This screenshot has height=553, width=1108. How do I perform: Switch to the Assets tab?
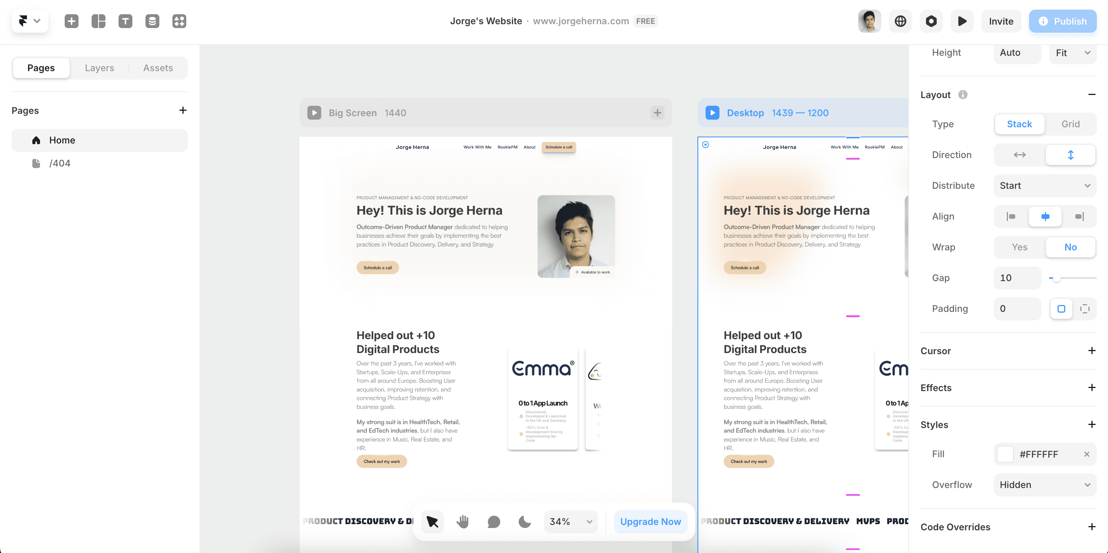[157, 68]
